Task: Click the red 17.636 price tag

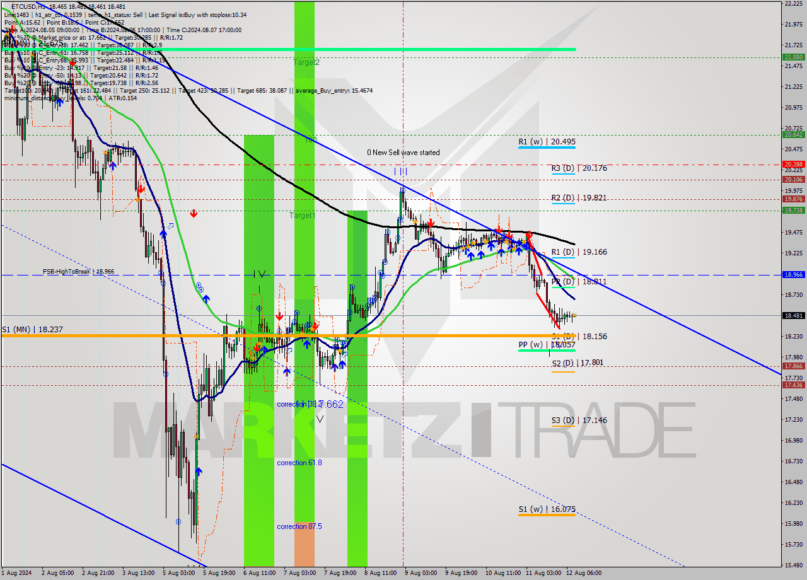Action: click(x=793, y=385)
